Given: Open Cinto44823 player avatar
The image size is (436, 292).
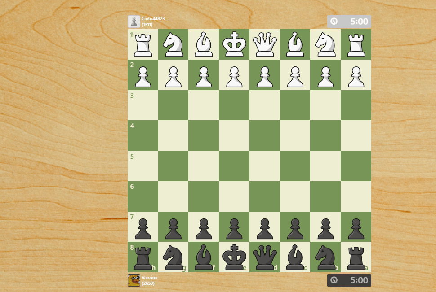Looking at the screenshot, I should pos(134,22).
